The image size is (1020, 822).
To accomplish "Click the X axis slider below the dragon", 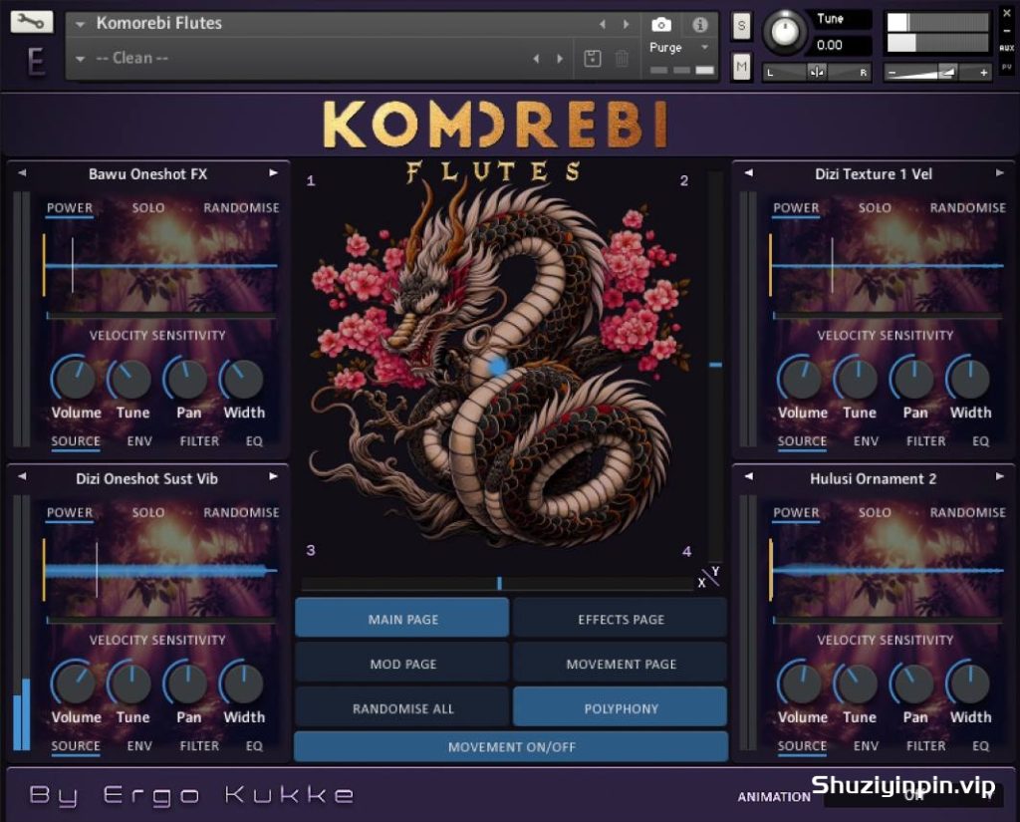I will click(x=498, y=583).
